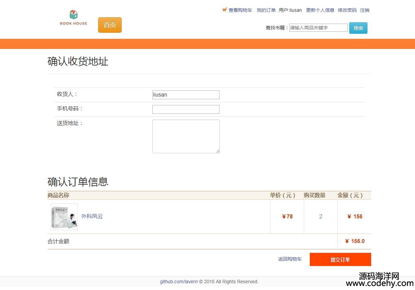This screenshot has height=290, width=415.
Task: Click the 外科风云 book cover thumbnail
Action: (x=64, y=217)
